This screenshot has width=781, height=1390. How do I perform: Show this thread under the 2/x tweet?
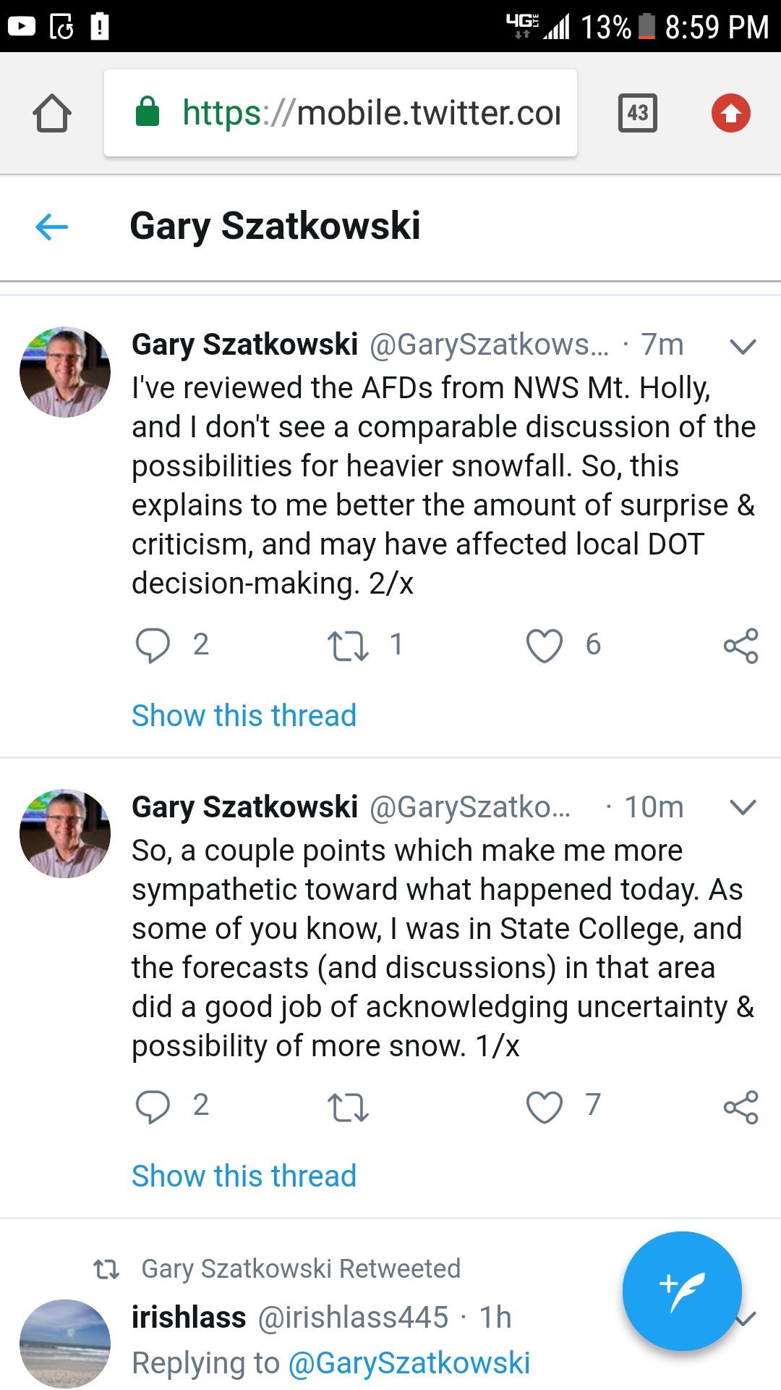(244, 715)
